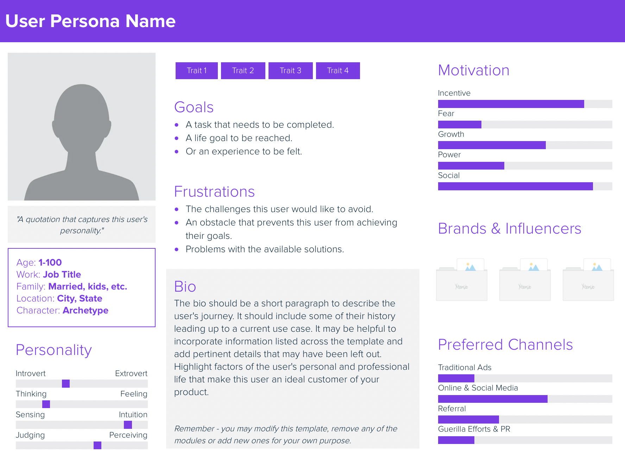Click the Introvert-Extrovert slider handle
Viewport: 625px width, 451px height.
66,383
